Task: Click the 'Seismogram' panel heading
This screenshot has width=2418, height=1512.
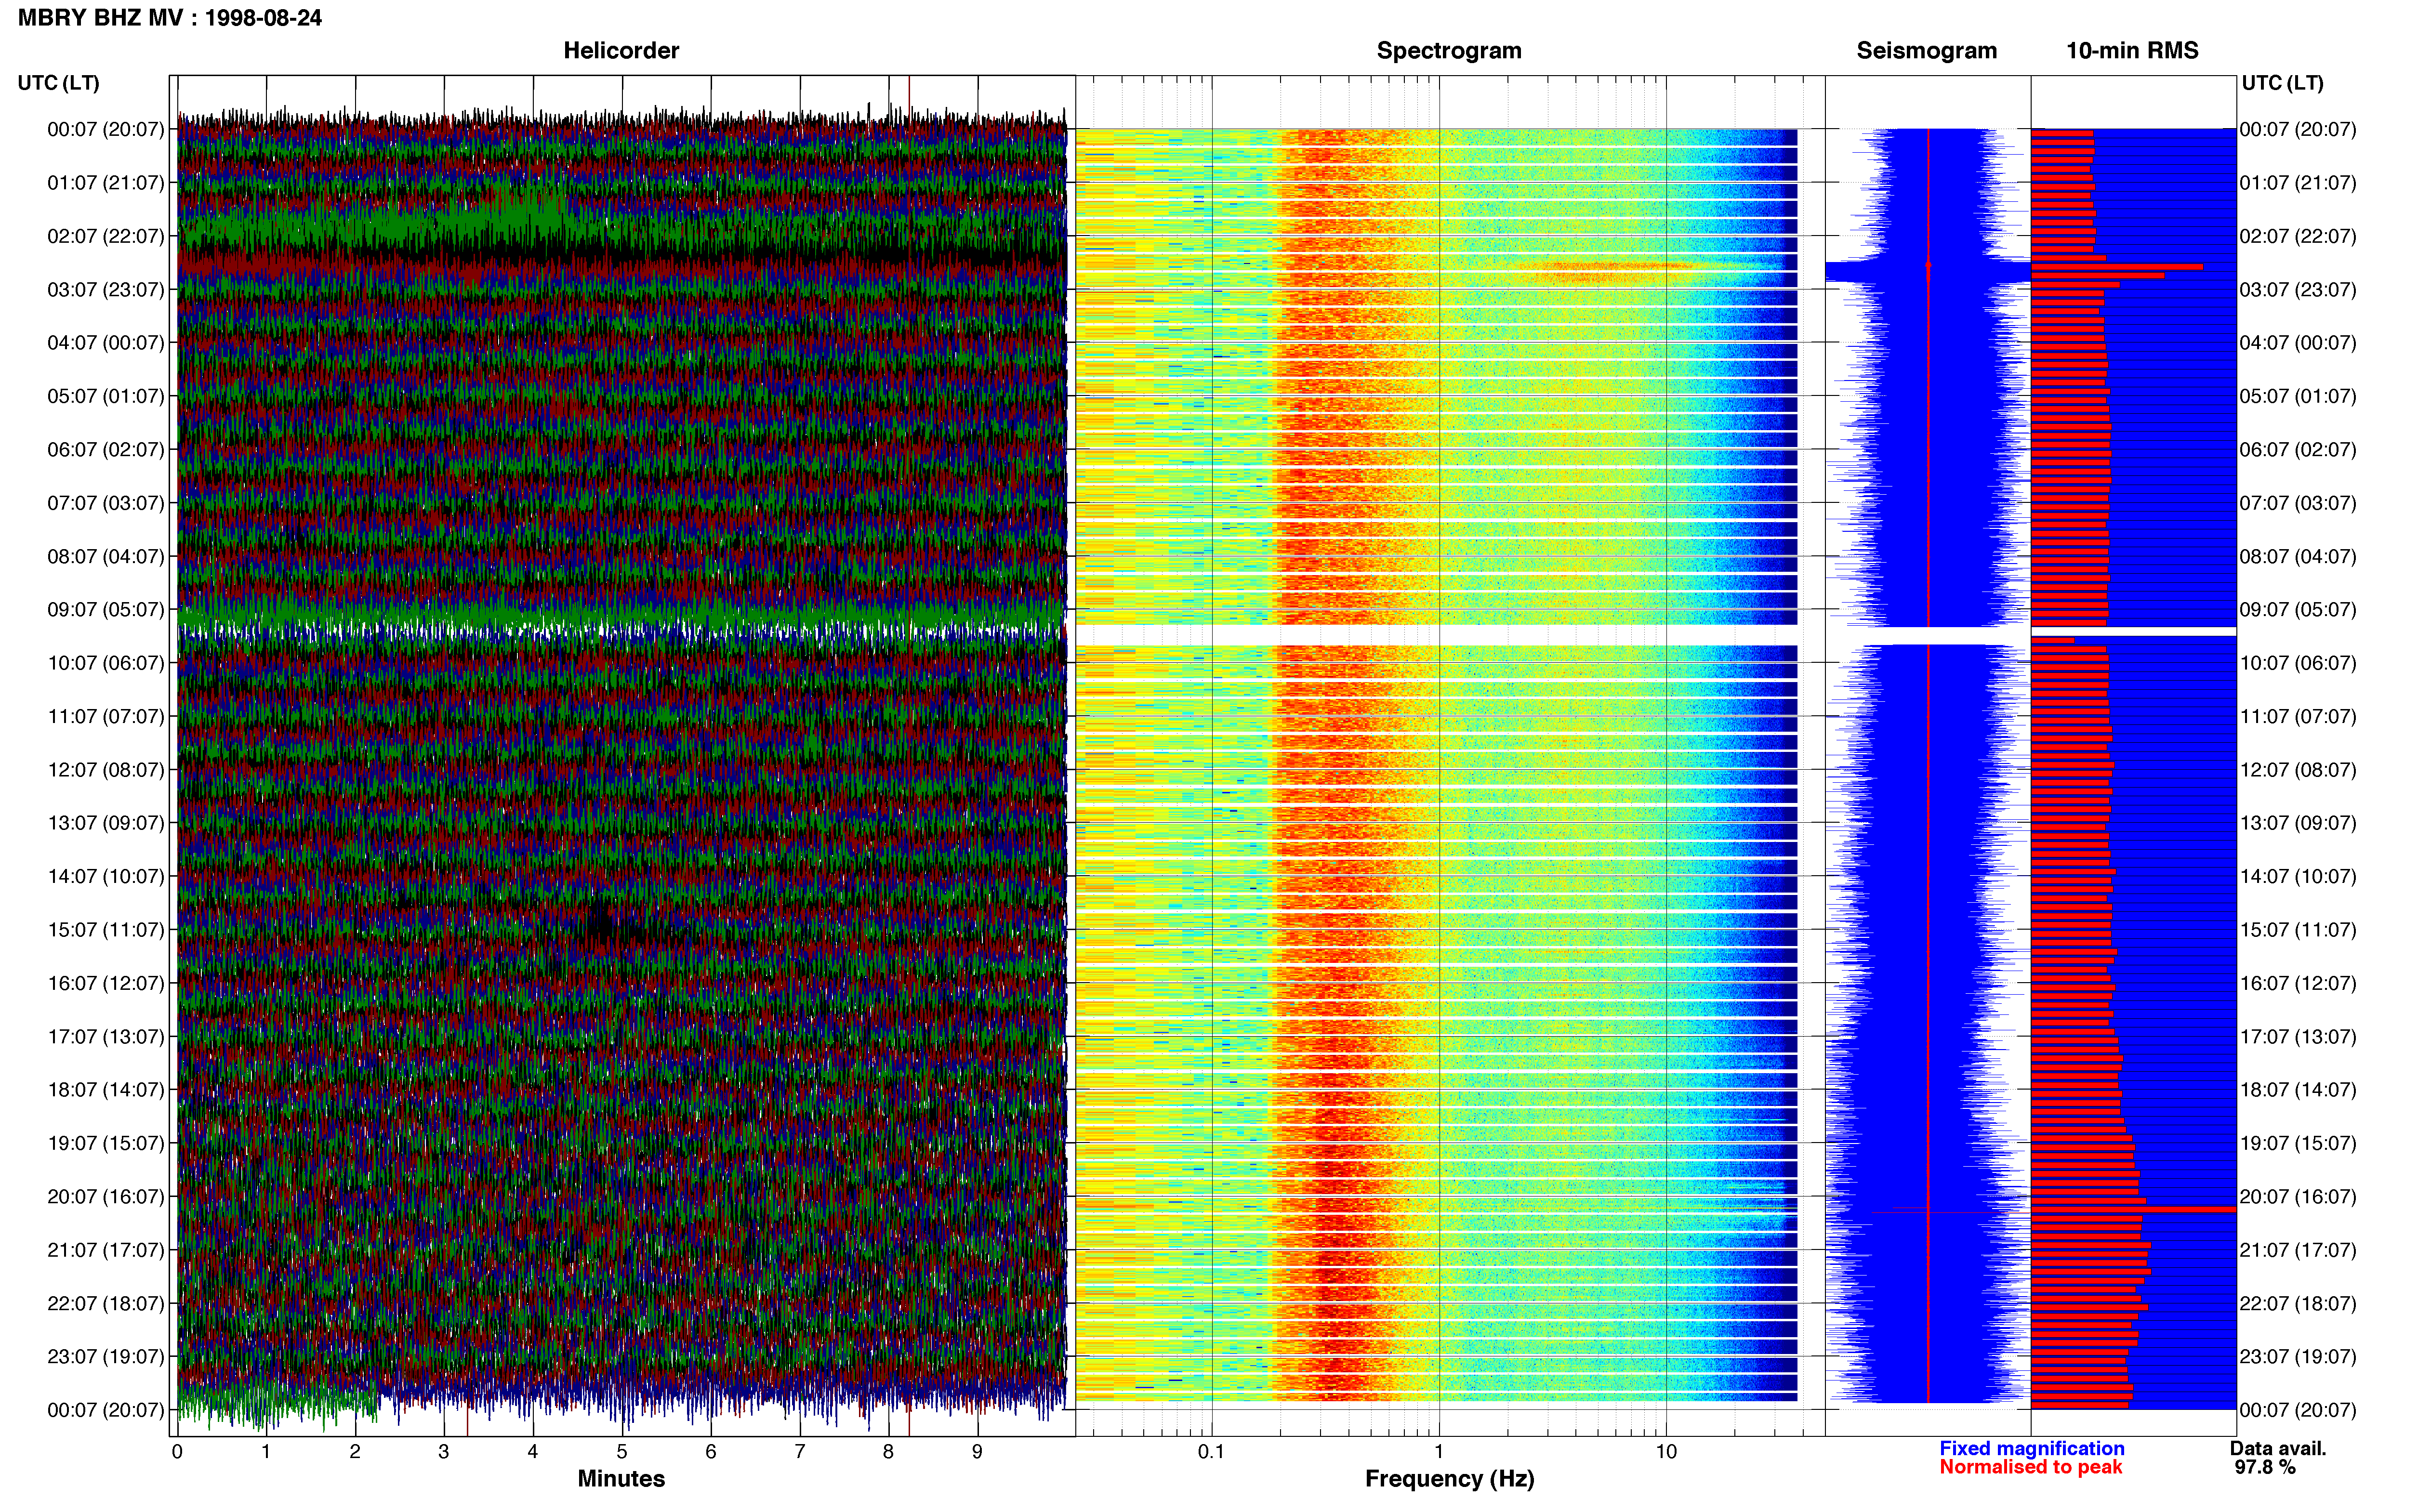Action: (x=1926, y=51)
